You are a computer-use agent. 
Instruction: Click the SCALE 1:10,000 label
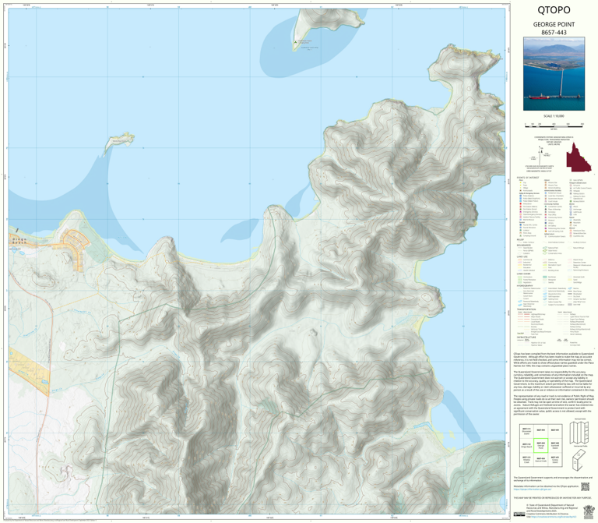554,116
